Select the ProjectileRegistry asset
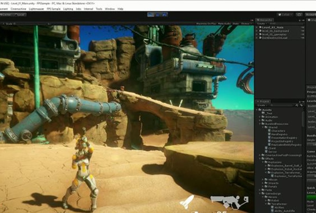The height and width of the screenshot is (213, 316). click(281, 141)
